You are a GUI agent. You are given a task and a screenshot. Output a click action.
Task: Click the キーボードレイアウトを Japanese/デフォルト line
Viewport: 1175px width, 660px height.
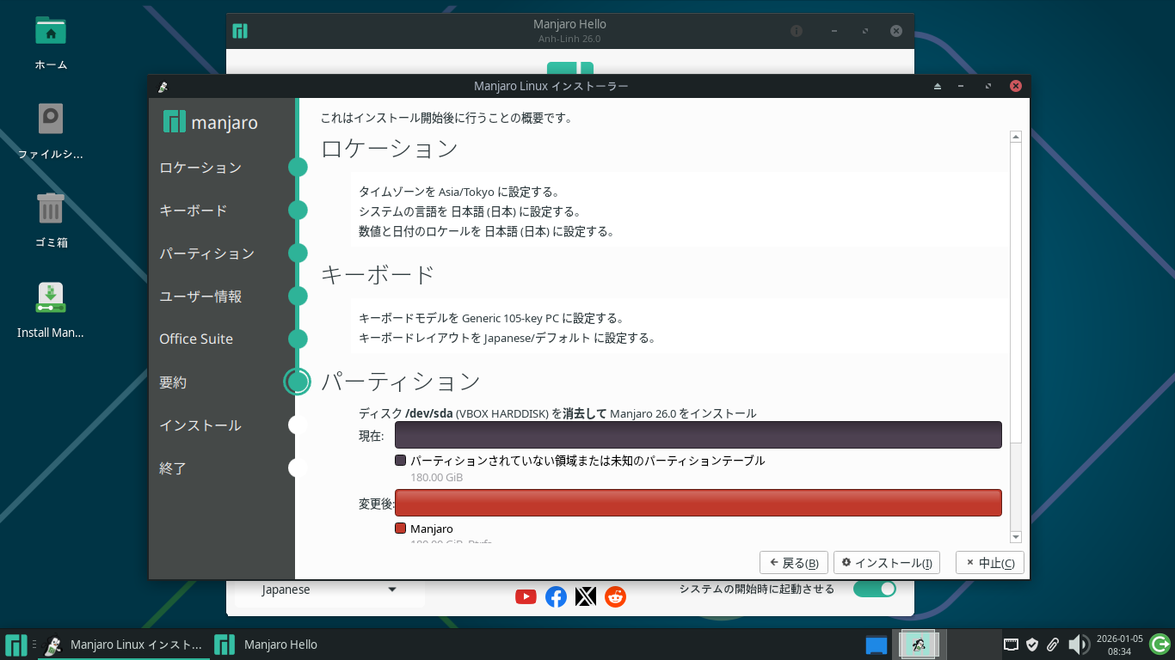tap(508, 338)
